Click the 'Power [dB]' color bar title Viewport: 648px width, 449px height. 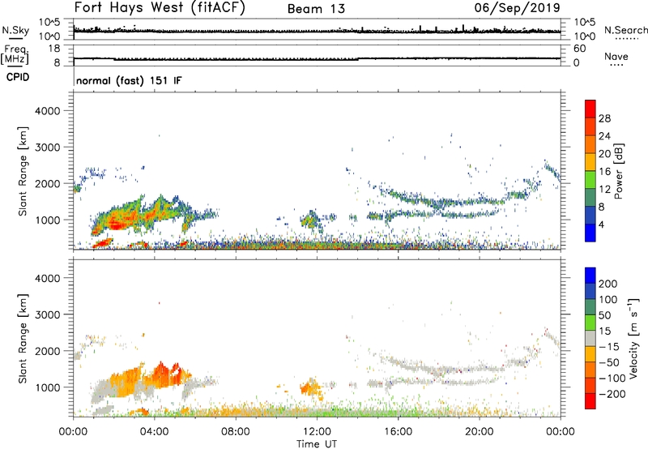(x=619, y=171)
